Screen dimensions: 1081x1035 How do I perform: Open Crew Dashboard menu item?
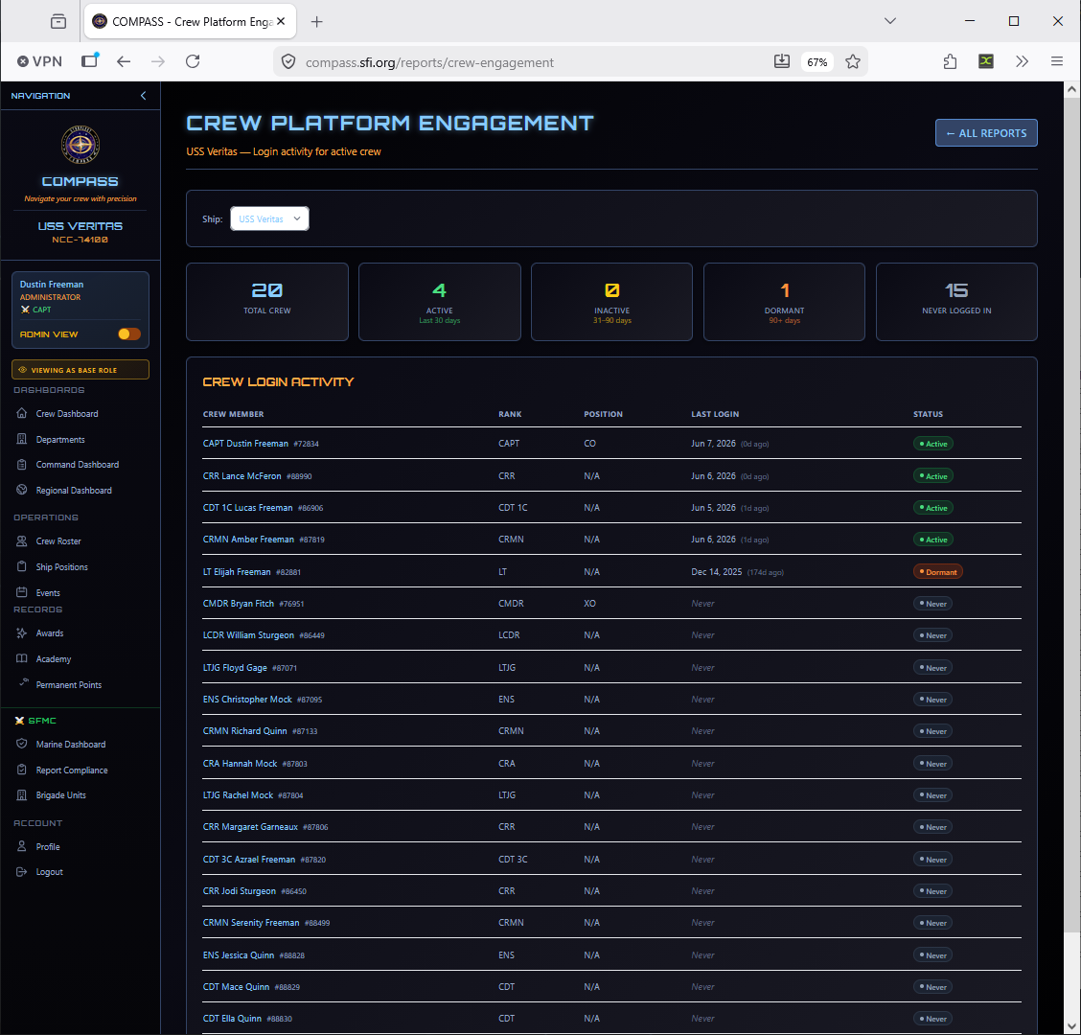click(67, 414)
